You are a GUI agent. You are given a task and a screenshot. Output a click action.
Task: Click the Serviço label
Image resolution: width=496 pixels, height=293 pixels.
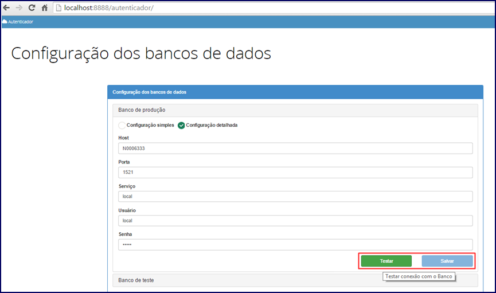click(x=127, y=186)
